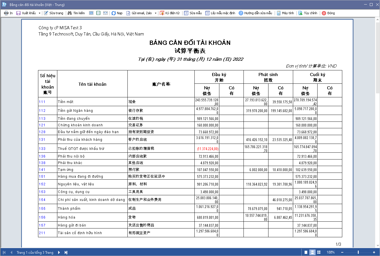Viewport: 380px width, 256px height.
Task: Click the Nạp refresh icon
Action: tap(114, 13)
